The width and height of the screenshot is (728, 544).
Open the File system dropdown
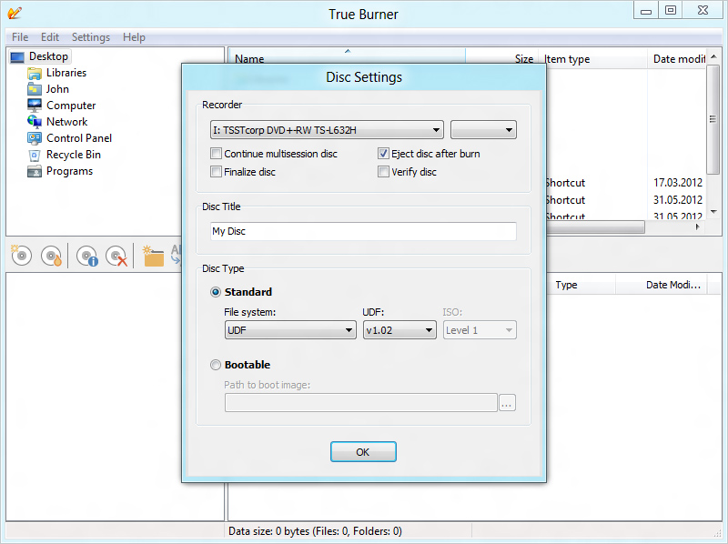pos(289,330)
